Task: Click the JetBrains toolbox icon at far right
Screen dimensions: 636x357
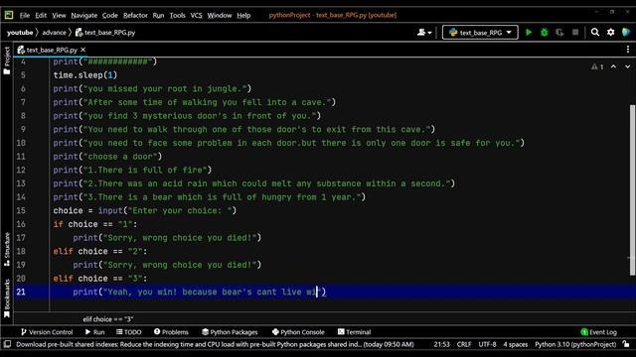Action: coord(626,32)
